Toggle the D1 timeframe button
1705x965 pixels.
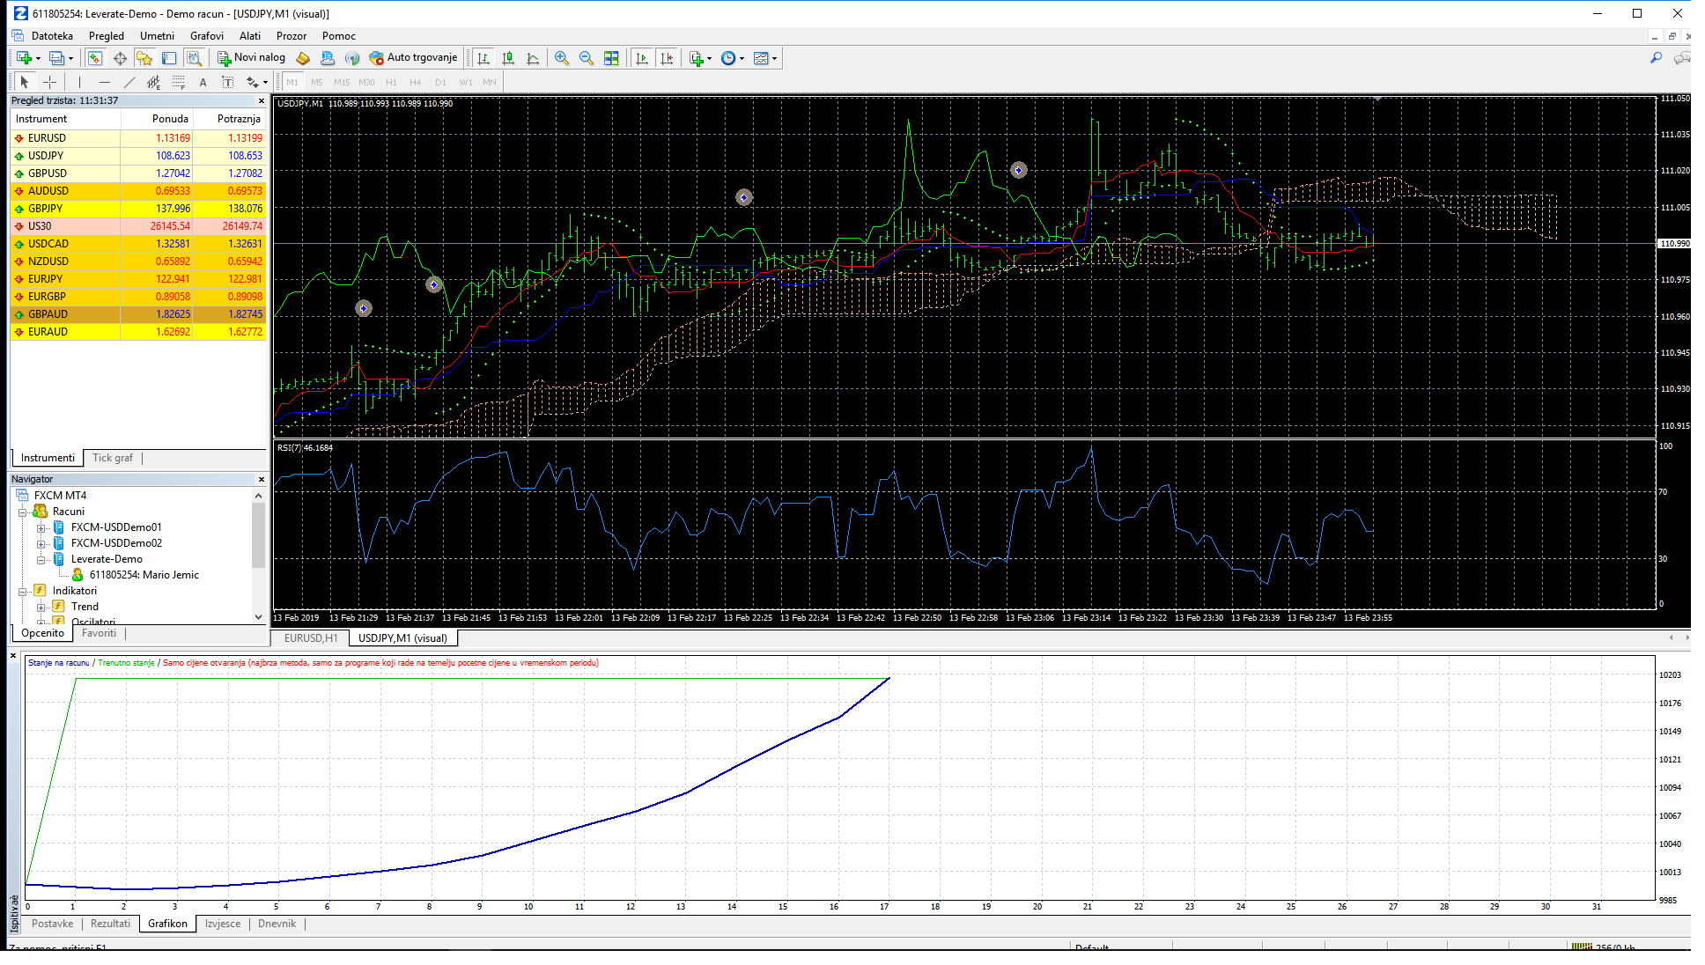(440, 82)
